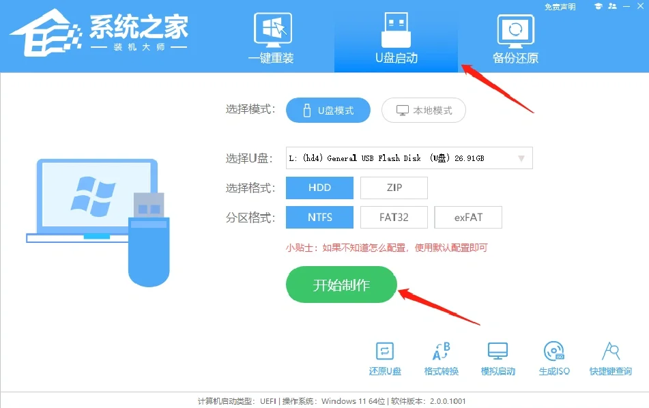Viewport: 649px width, 408px height.
Task: Select U盘模式 mode
Action: point(328,110)
